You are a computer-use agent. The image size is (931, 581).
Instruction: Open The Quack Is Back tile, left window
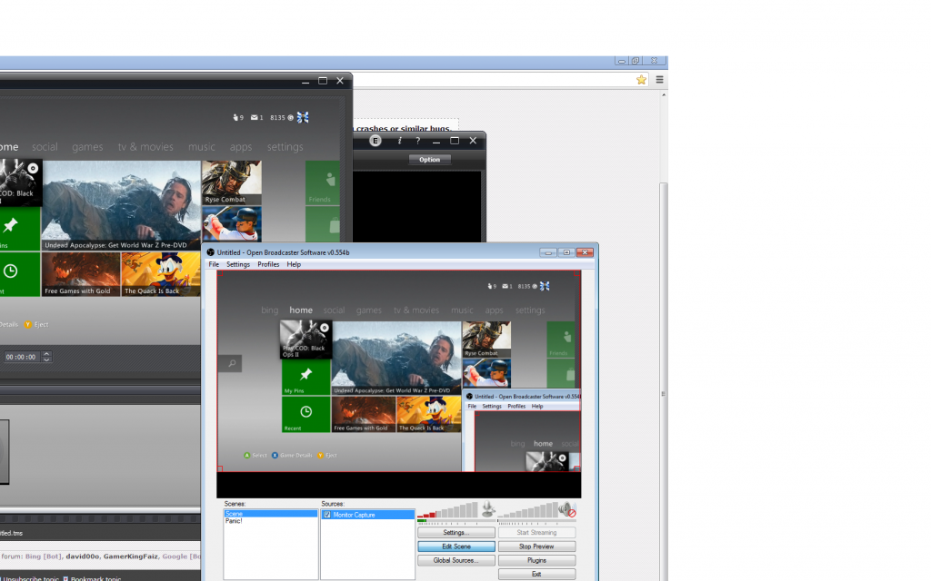click(161, 274)
